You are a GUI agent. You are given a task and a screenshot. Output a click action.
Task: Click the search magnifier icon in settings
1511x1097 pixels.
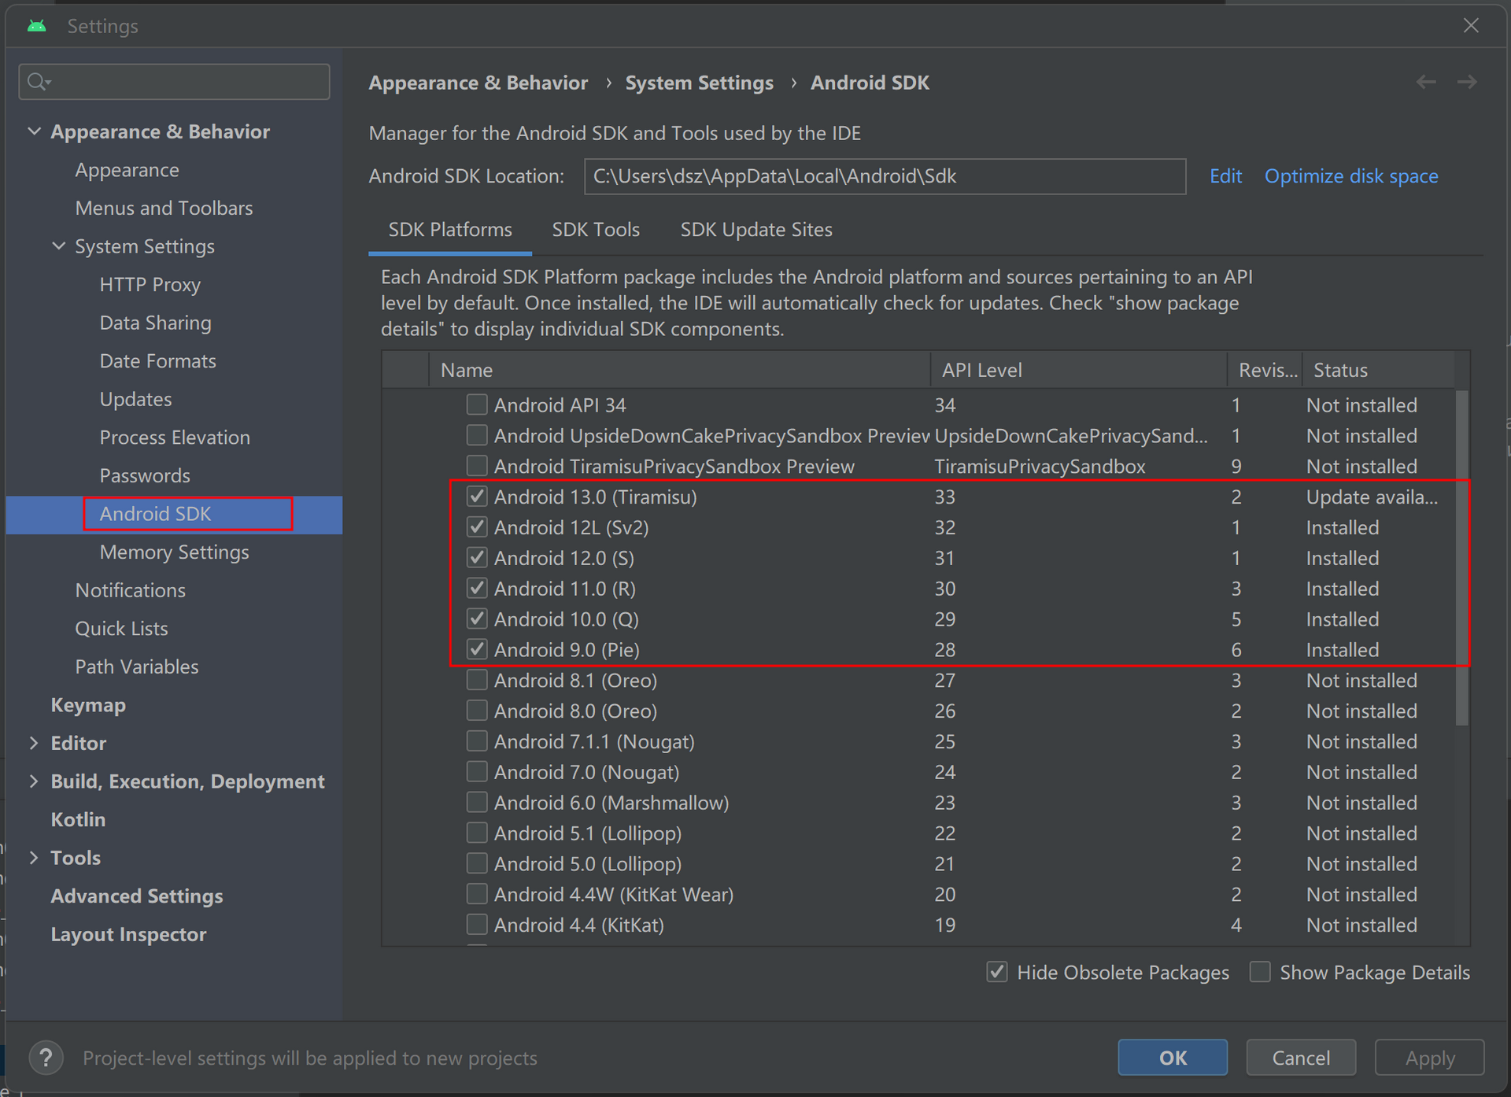[38, 82]
